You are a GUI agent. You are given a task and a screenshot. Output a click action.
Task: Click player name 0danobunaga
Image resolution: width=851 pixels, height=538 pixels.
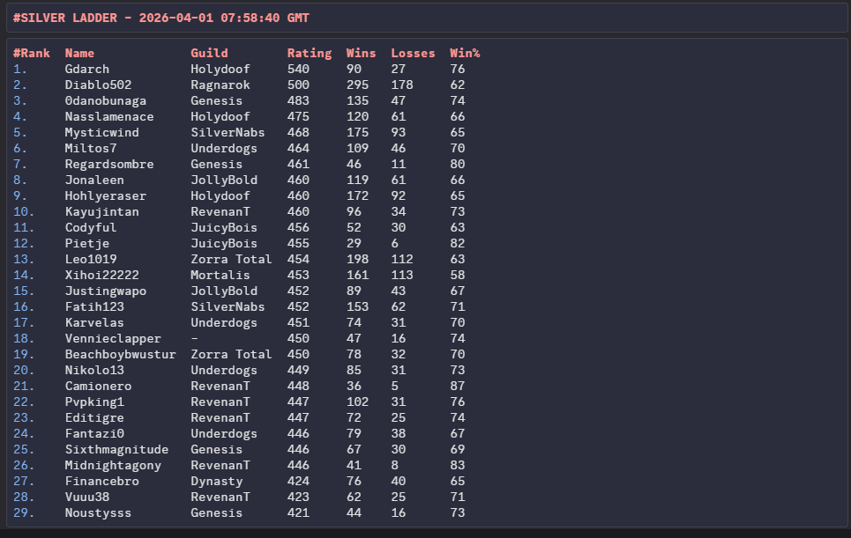(105, 100)
